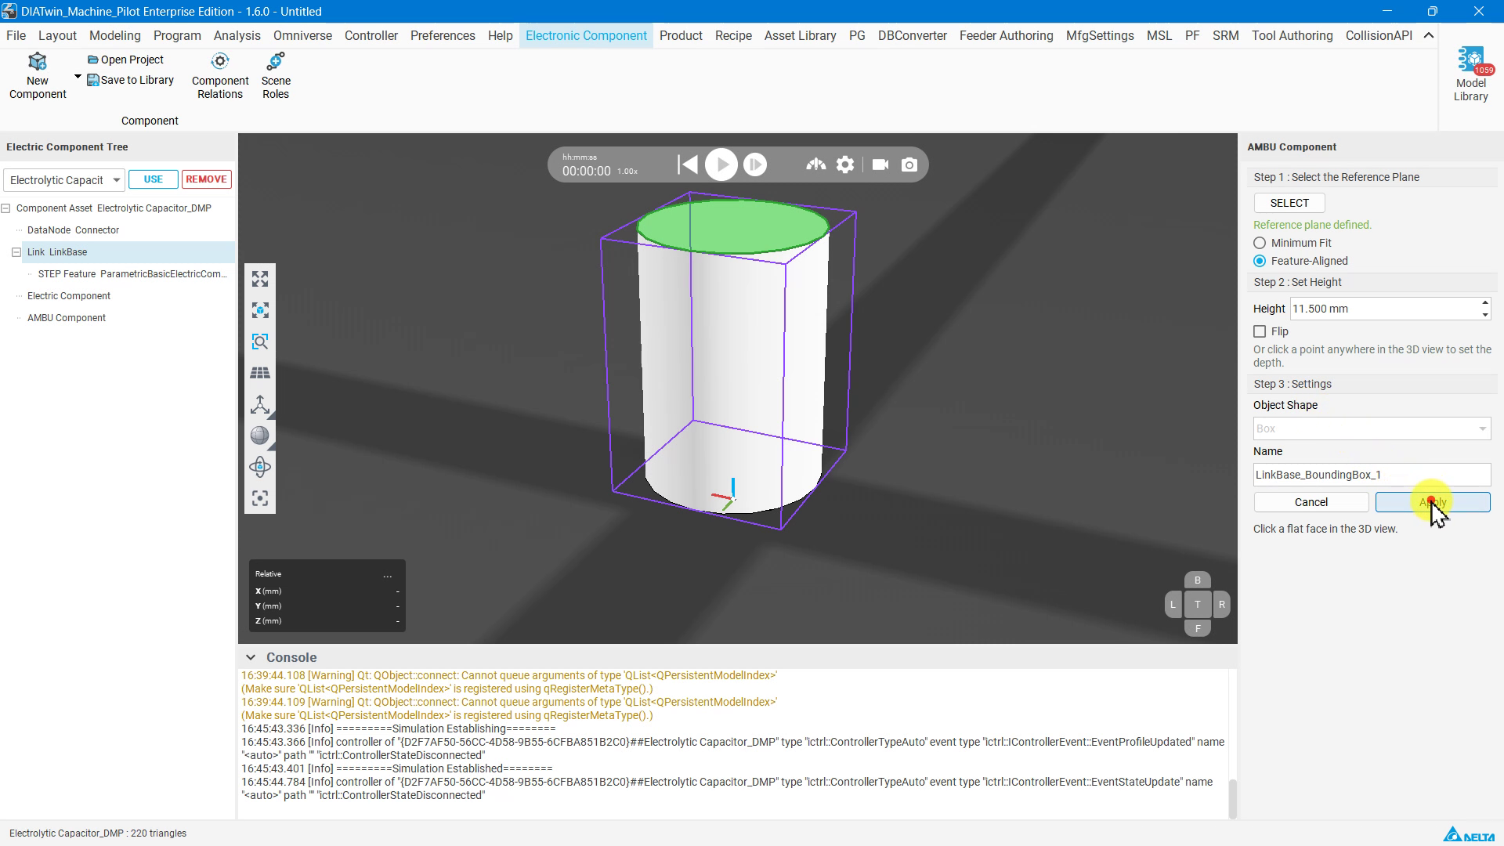Open the New Component dropdown arrow

pos(78,77)
